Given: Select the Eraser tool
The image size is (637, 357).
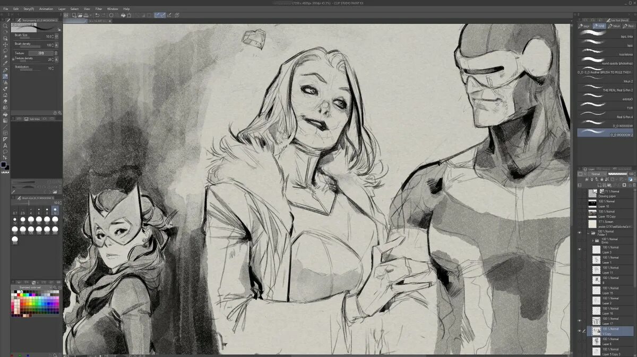Looking at the screenshot, I should [x=5, y=101].
